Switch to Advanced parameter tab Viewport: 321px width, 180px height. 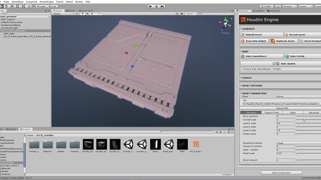[x=312, y=113]
